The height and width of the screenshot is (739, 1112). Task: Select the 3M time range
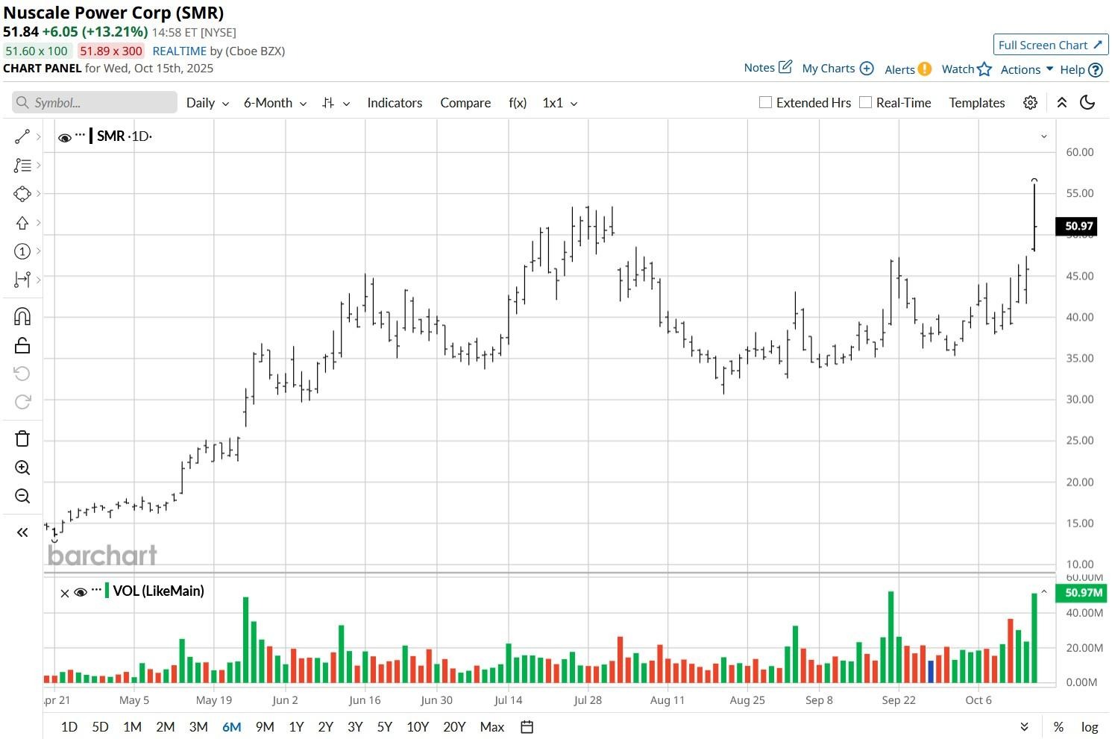198,727
